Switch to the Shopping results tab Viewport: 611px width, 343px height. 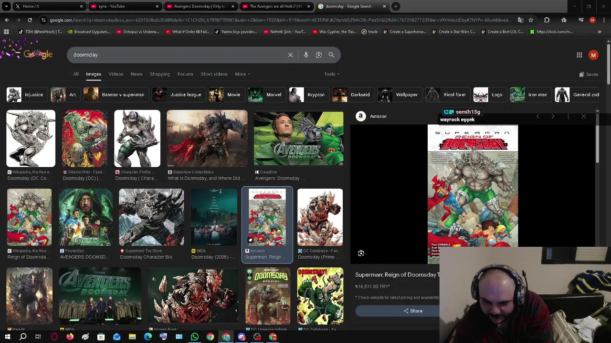160,74
